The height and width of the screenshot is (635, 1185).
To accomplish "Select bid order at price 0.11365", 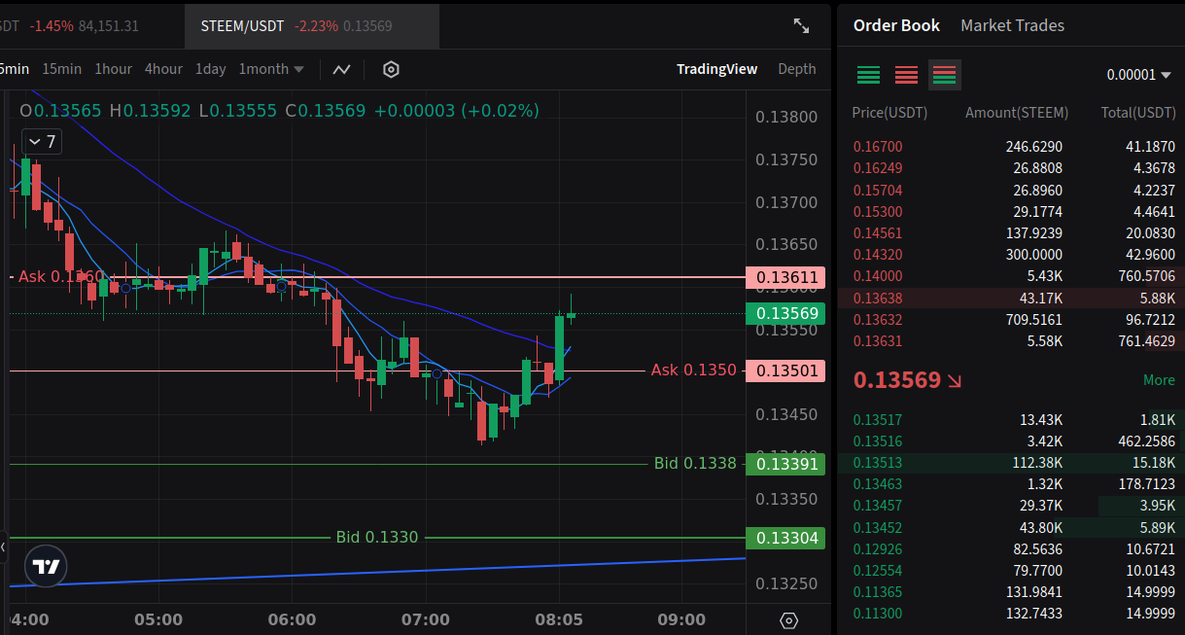I will 1011,592.
